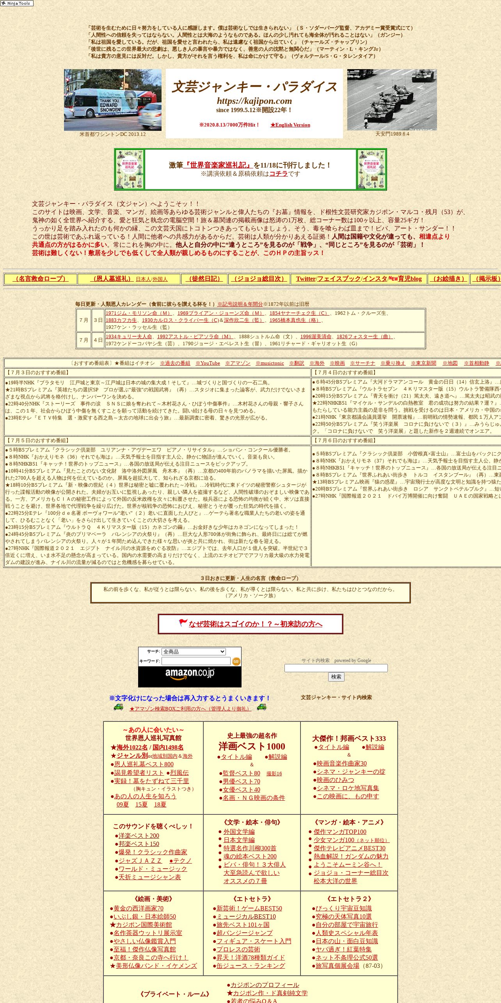Click the Edward Snowden bus photo
501x1003 pixels.
(x=113, y=100)
